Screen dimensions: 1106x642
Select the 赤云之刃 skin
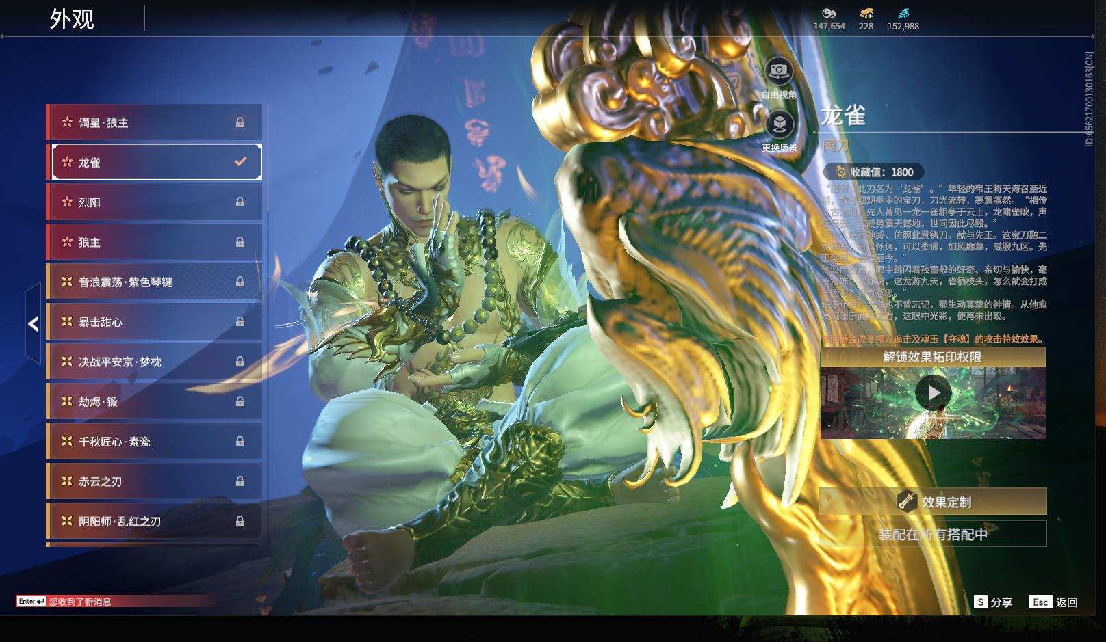[x=155, y=481]
